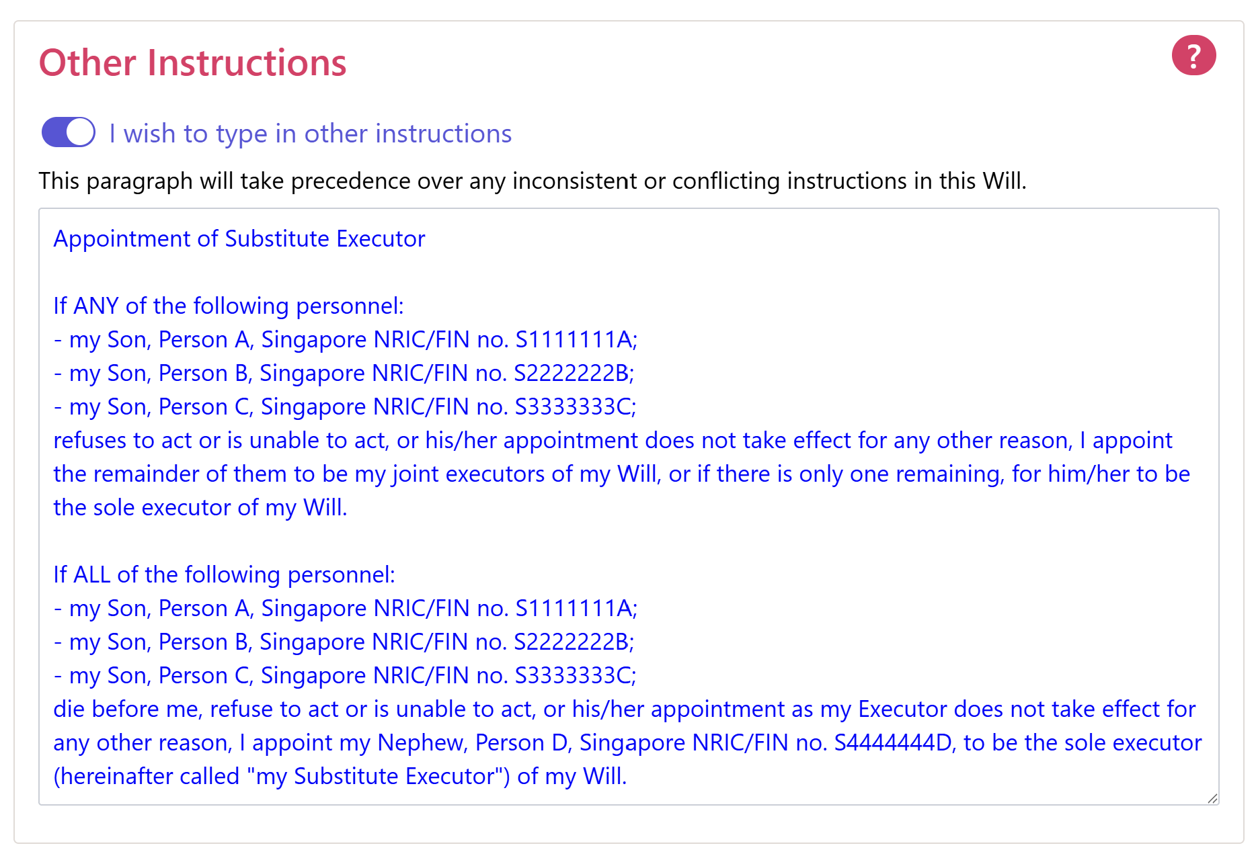Viewport: 1256px width, 860px height.
Task: Click the 'I wish to type in other instructions' label
Action: click(x=310, y=134)
